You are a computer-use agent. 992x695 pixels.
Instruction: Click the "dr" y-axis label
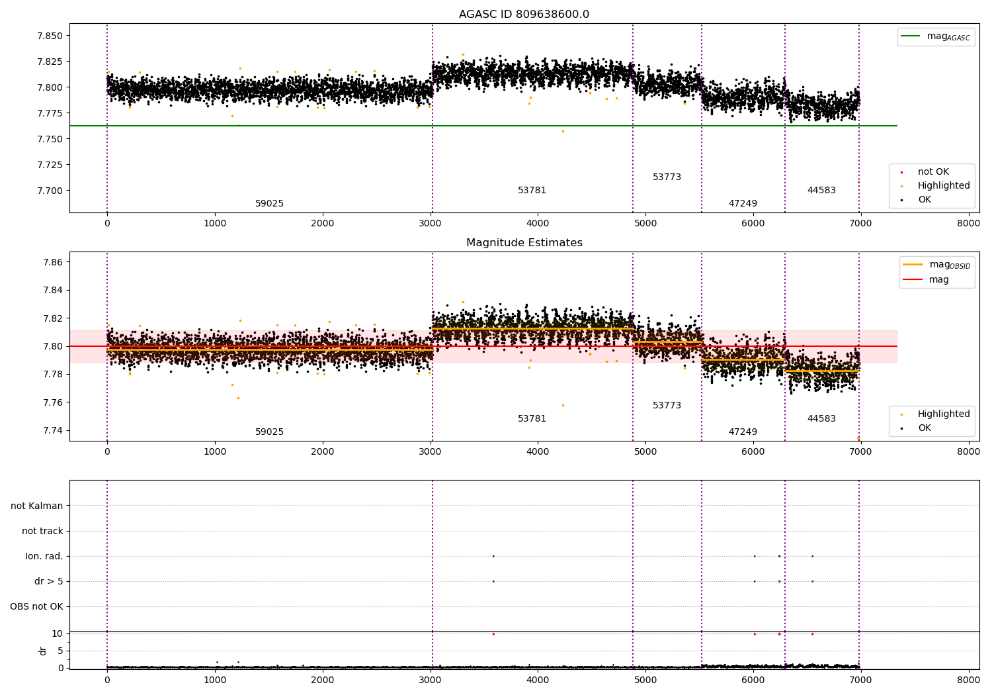(x=43, y=651)
